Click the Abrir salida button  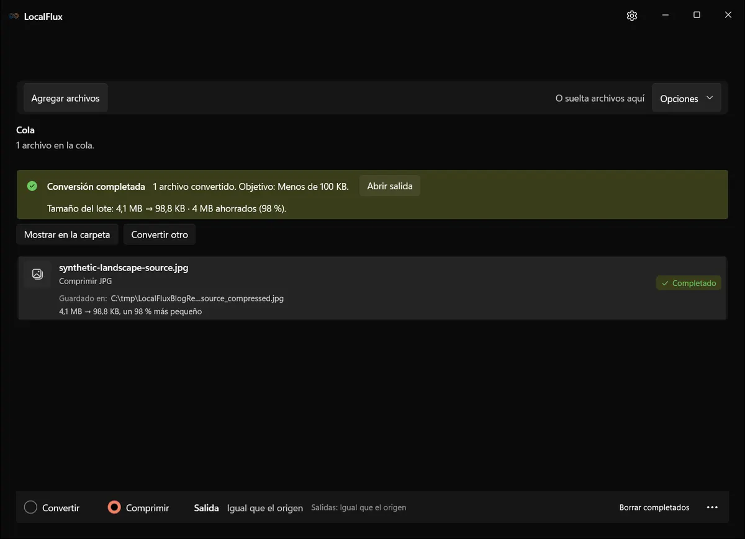click(390, 186)
